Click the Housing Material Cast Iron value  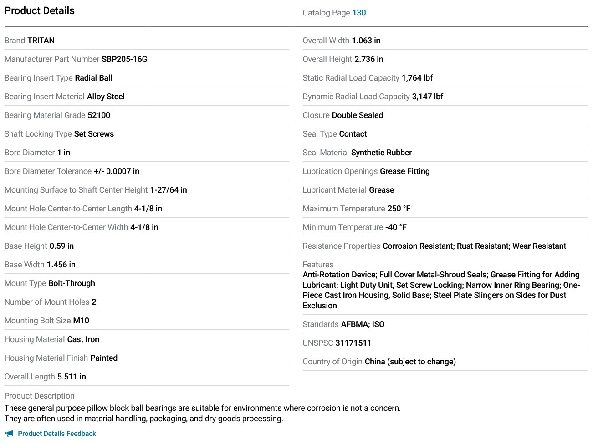click(83, 339)
